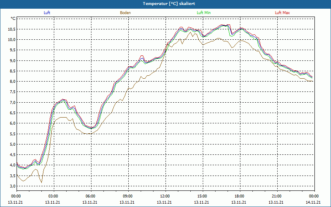Click the 13.11.21 date under 21:00
331x207 pixels.
tap(276, 202)
